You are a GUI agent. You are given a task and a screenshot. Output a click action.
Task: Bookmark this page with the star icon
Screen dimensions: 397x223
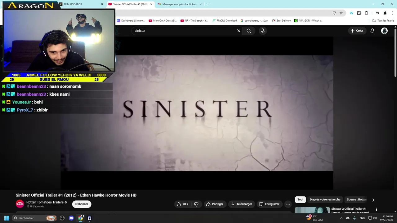coord(341,13)
